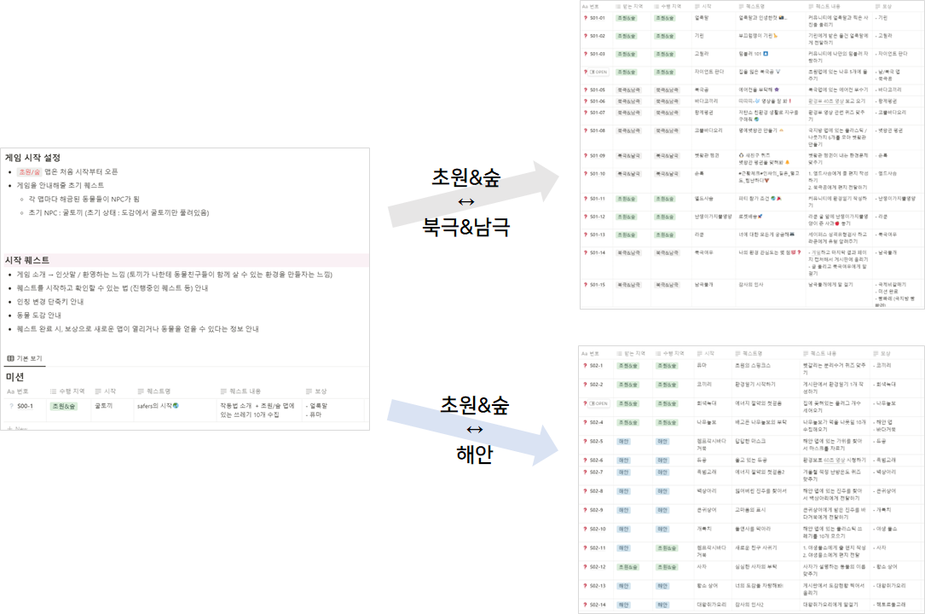Click the red question icon of S02-1
The height and width of the screenshot is (614, 925).
[x=585, y=366]
